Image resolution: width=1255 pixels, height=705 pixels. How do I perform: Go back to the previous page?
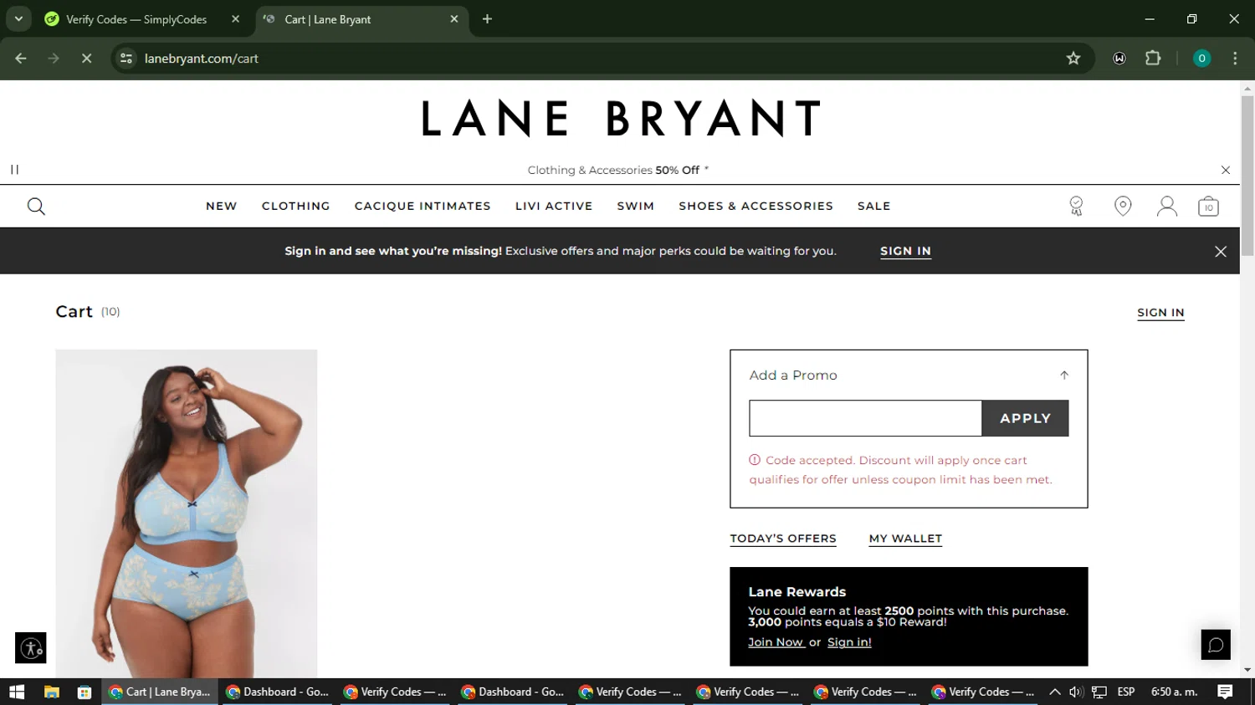(21, 59)
